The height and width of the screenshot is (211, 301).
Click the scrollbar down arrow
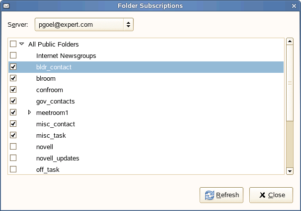pyautogui.click(x=290, y=171)
